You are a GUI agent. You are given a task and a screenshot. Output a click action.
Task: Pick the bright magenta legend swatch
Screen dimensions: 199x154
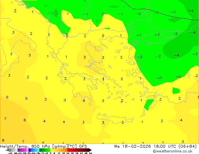point(25,150)
